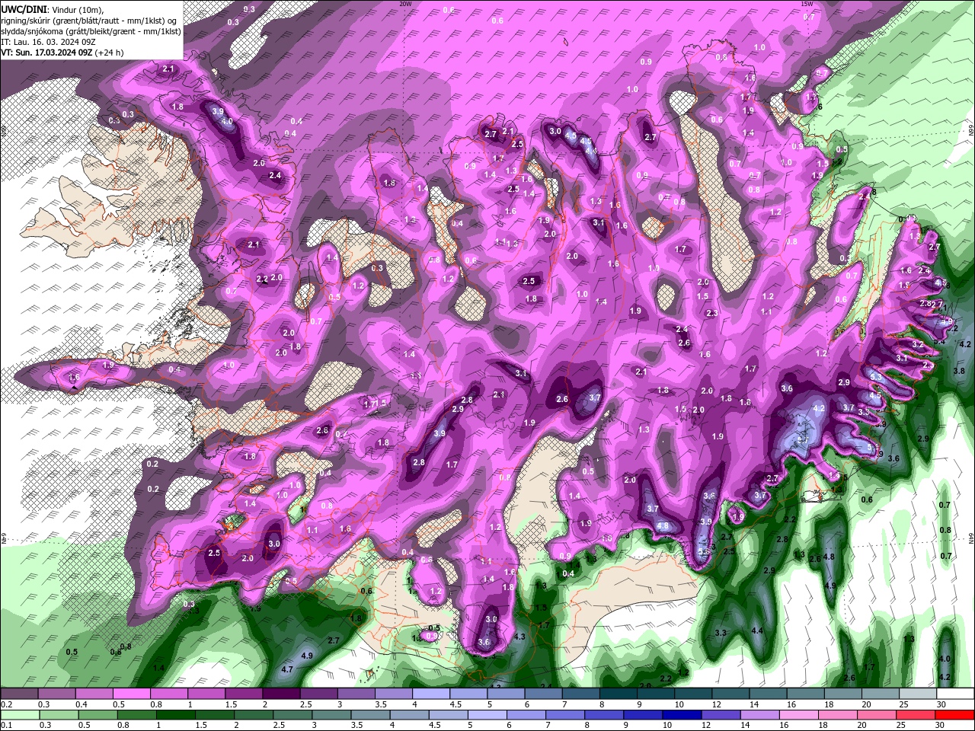Click the 4.7 value label on the map
The height and width of the screenshot is (731, 975).
(x=288, y=669)
